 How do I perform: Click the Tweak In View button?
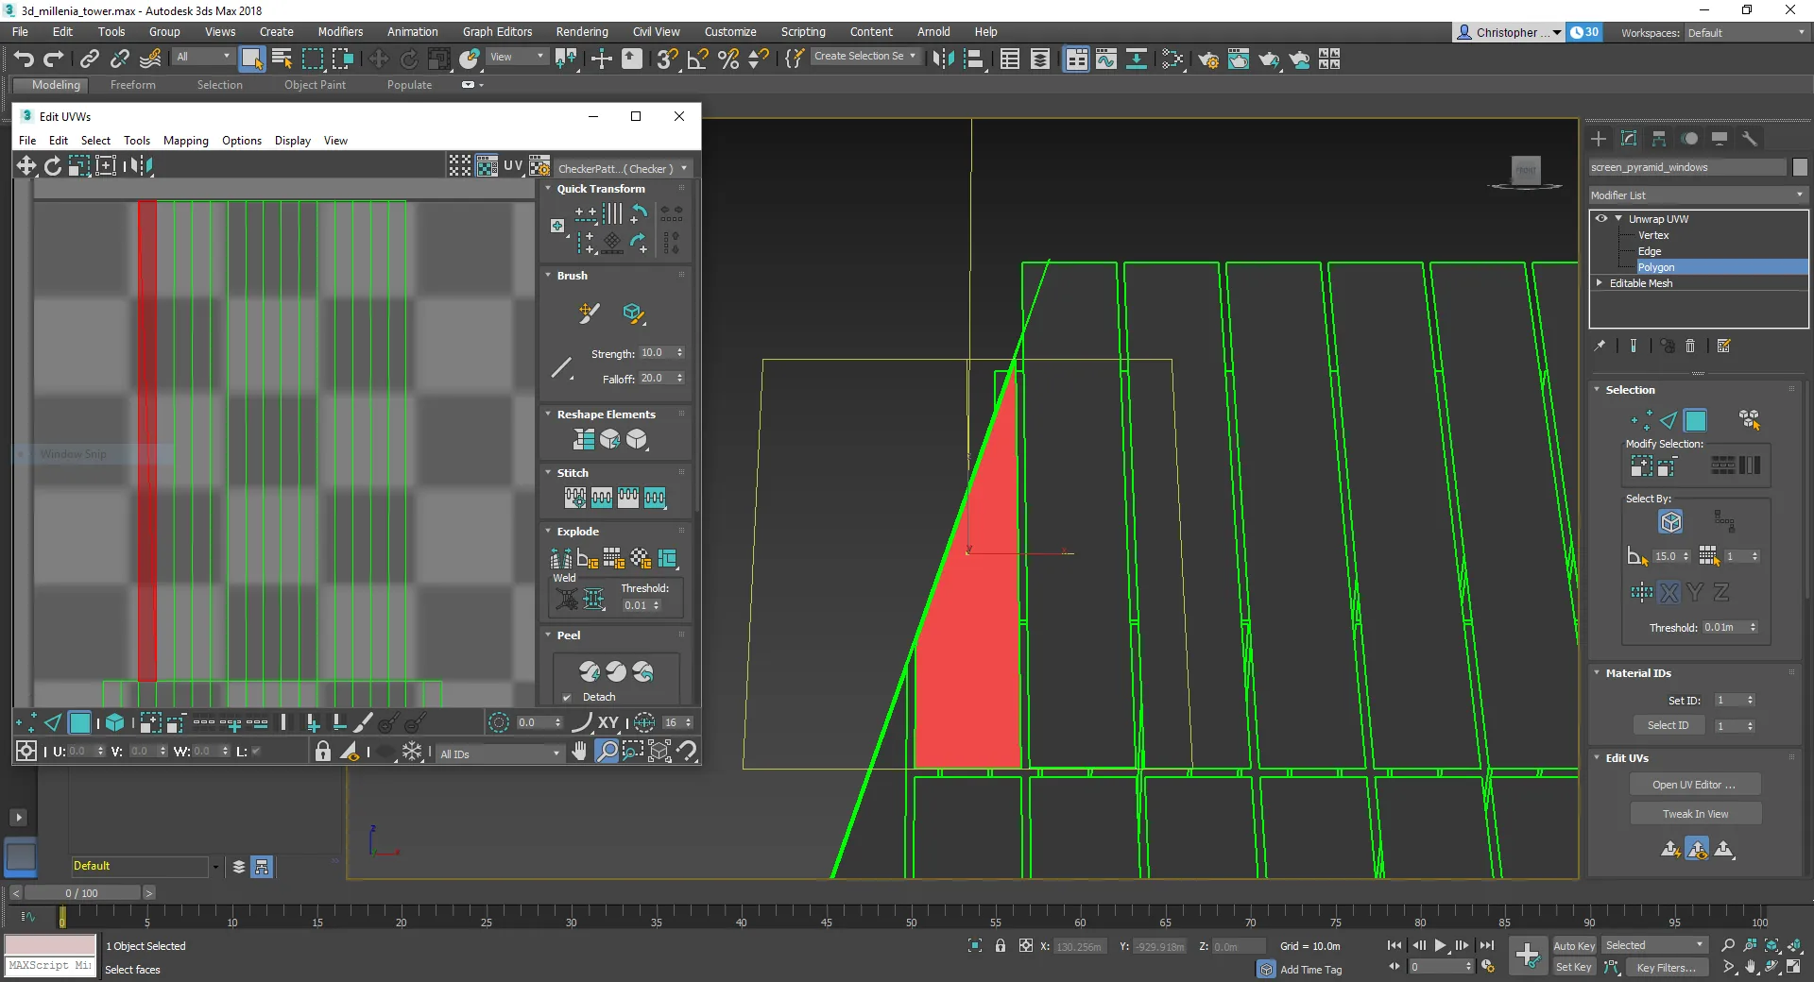pyautogui.click(x=1695, y=814)
